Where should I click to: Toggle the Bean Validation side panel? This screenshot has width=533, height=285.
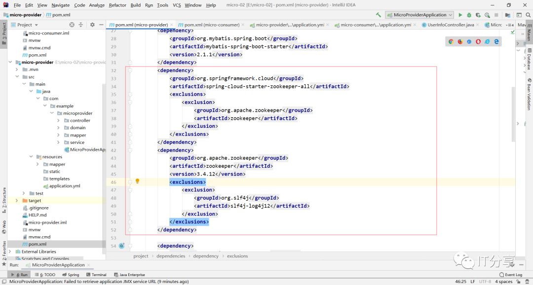529,94
